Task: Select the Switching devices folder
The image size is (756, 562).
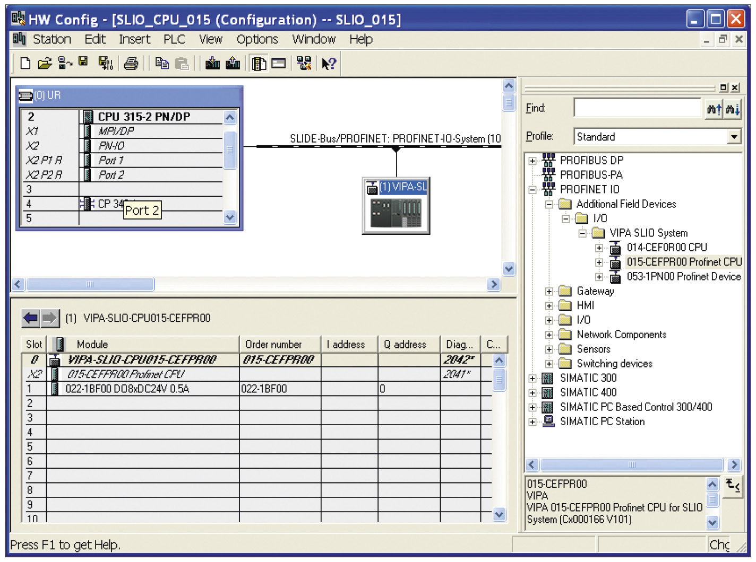Action: click(x=614, y=364)
